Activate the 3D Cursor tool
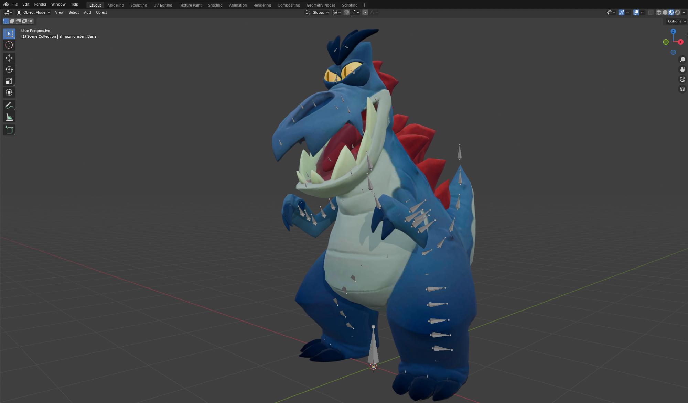 coord(9,45)
